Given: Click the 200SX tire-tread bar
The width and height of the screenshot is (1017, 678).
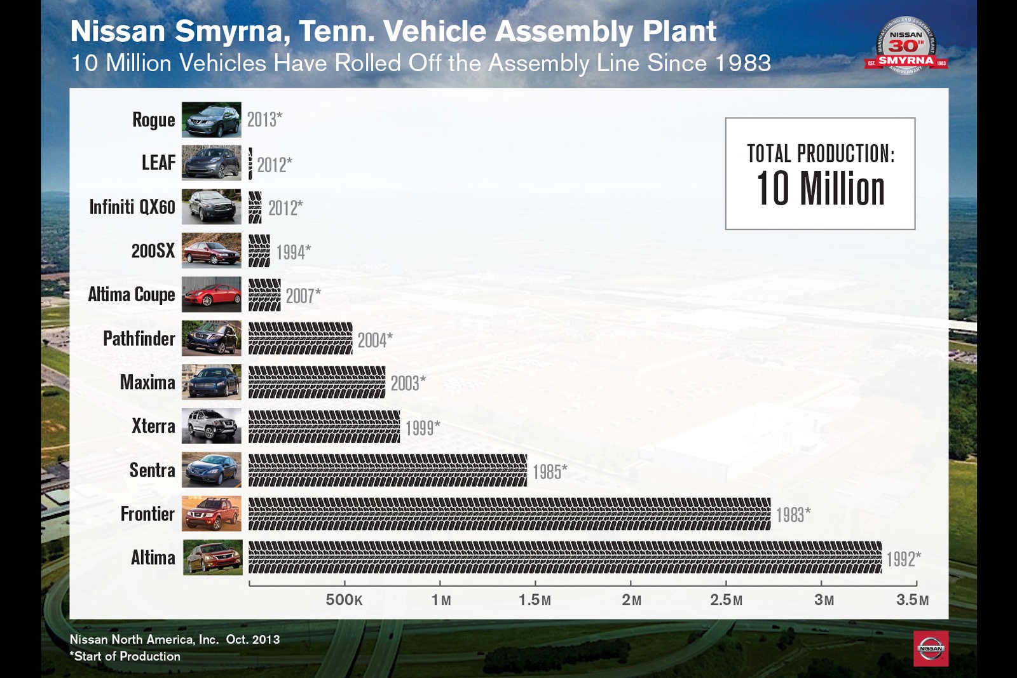Looking at the screenshot, I should pos(259,251).
